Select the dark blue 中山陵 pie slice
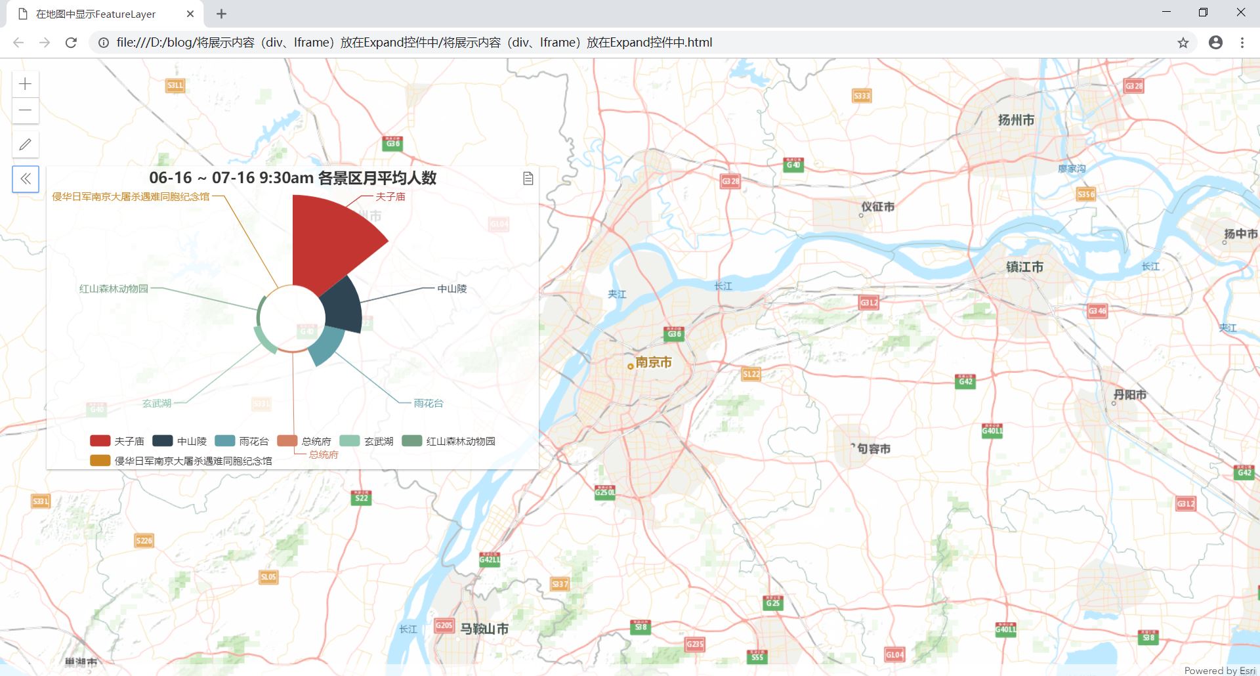This screenshot has width=1260, height=676. click(343, 307)
